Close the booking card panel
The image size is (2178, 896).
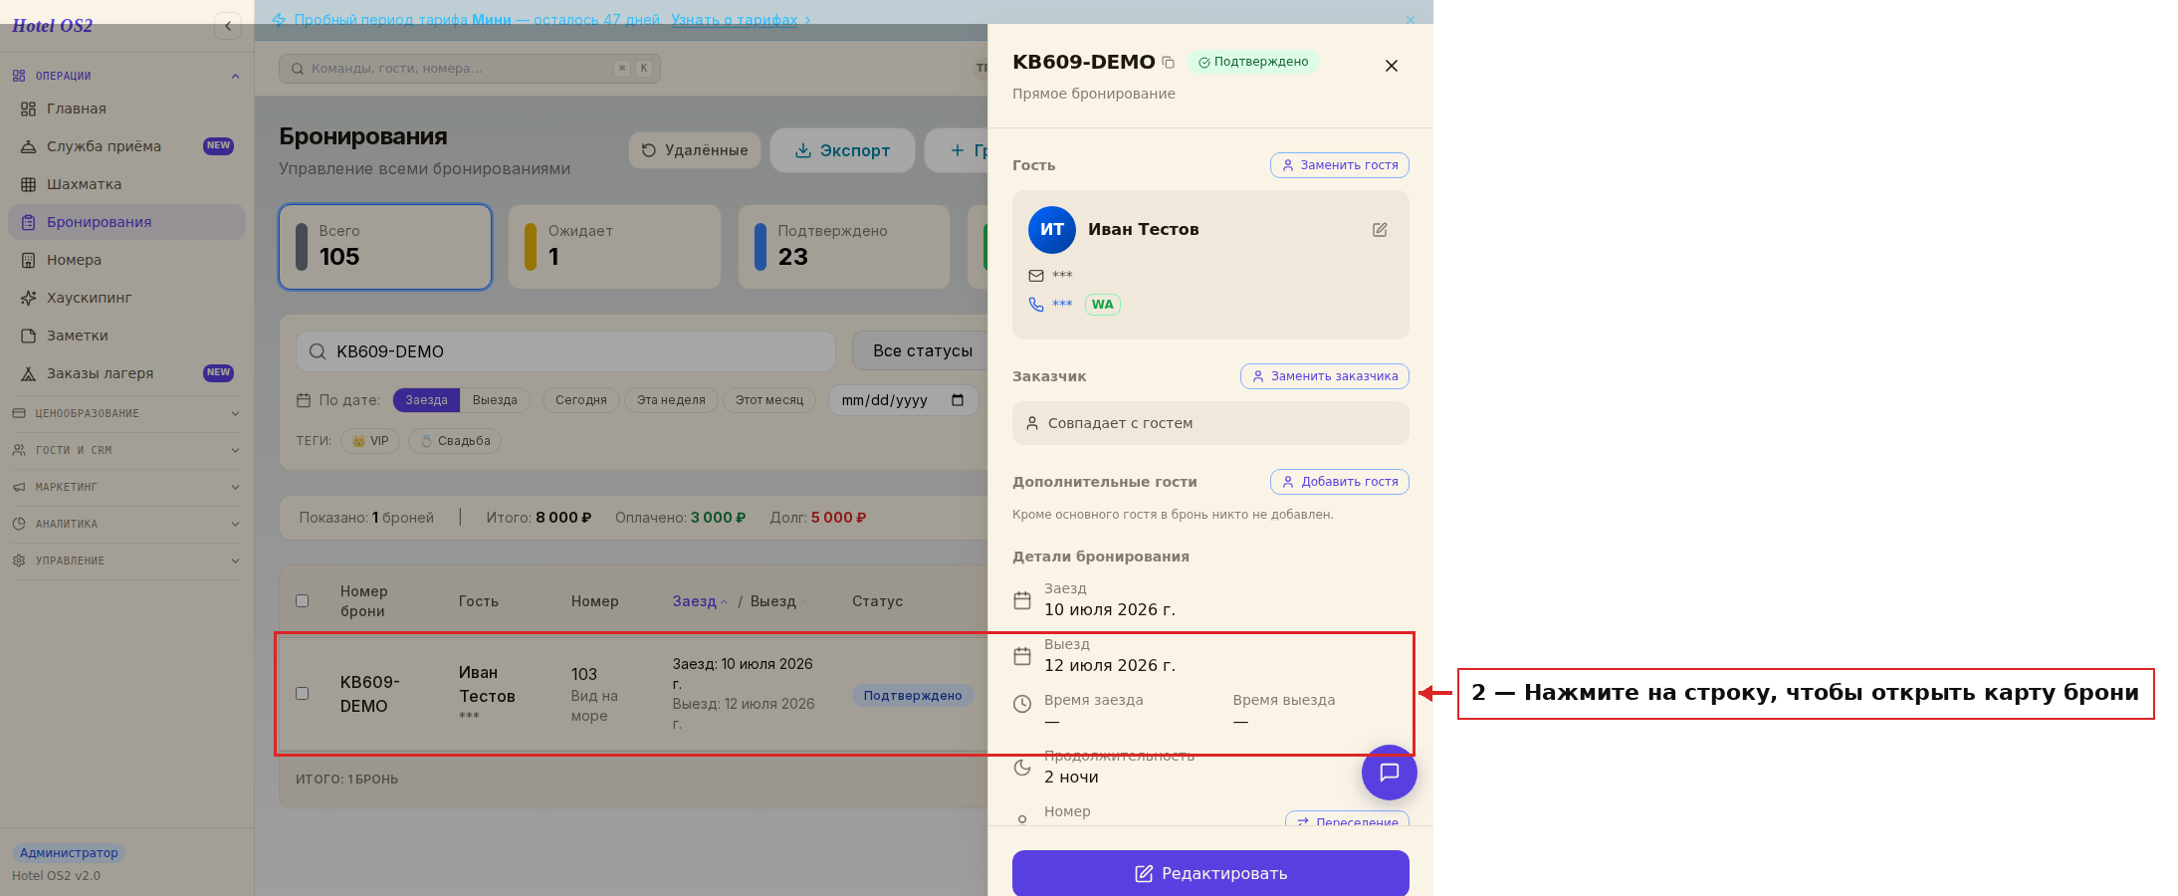click(x=1392, y=66)
